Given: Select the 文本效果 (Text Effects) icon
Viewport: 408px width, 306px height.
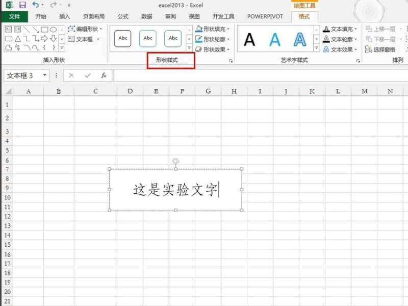Looking at the screenshot, I should pyautogui.click(x=337, y=48).
